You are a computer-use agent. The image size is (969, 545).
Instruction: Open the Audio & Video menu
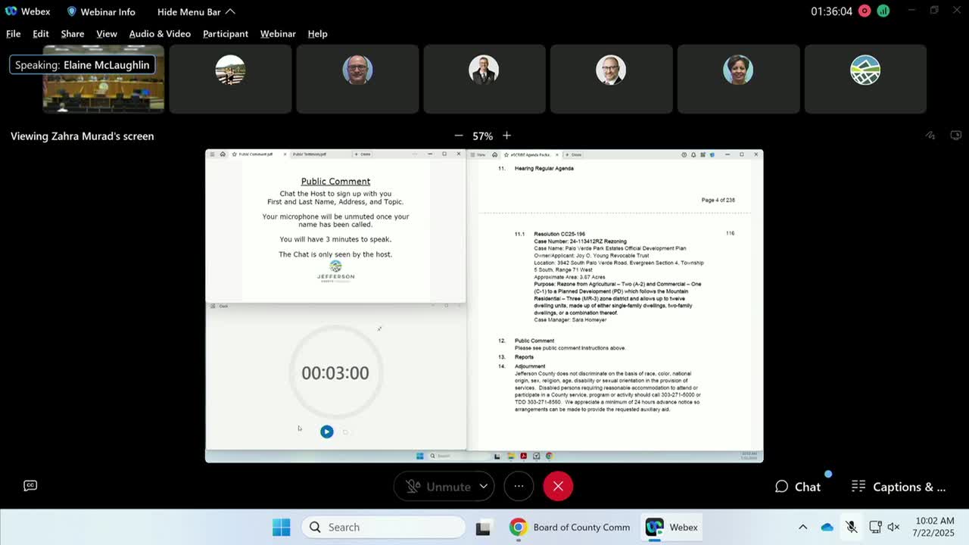point(160,33)
